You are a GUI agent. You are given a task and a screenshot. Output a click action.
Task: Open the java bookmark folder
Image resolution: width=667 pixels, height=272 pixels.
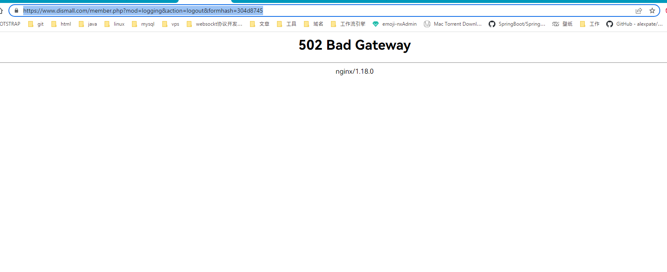[88, 24]
